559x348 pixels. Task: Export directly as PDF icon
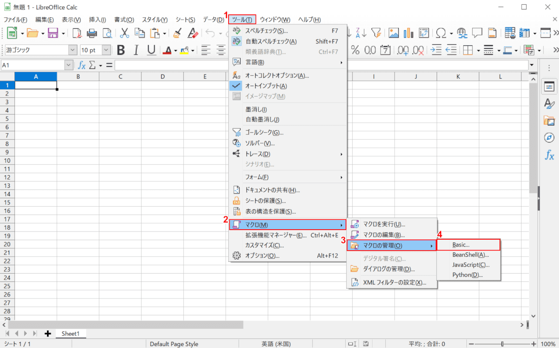(x=77, y=33)
